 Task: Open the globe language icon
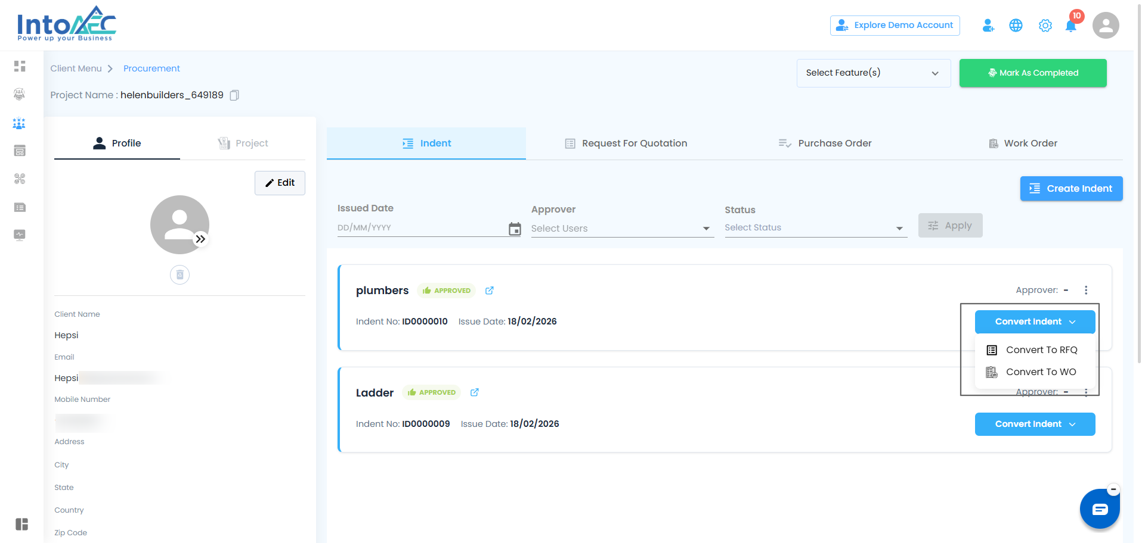click(1016, 26)
